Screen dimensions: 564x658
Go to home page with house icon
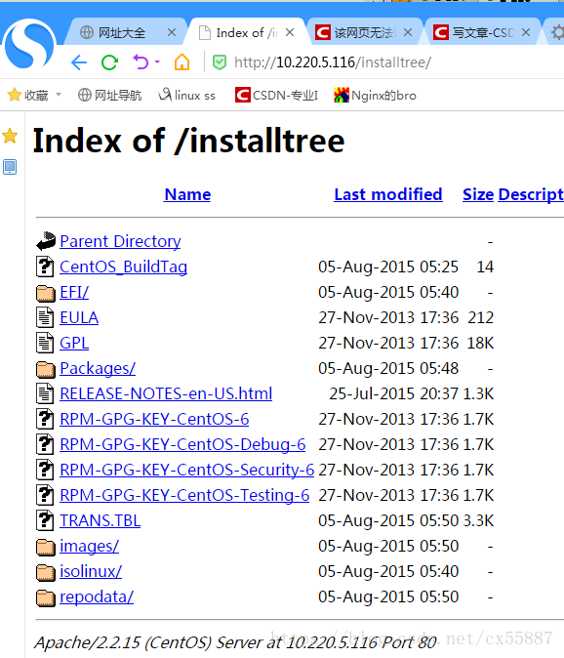(x=182, y=62)
